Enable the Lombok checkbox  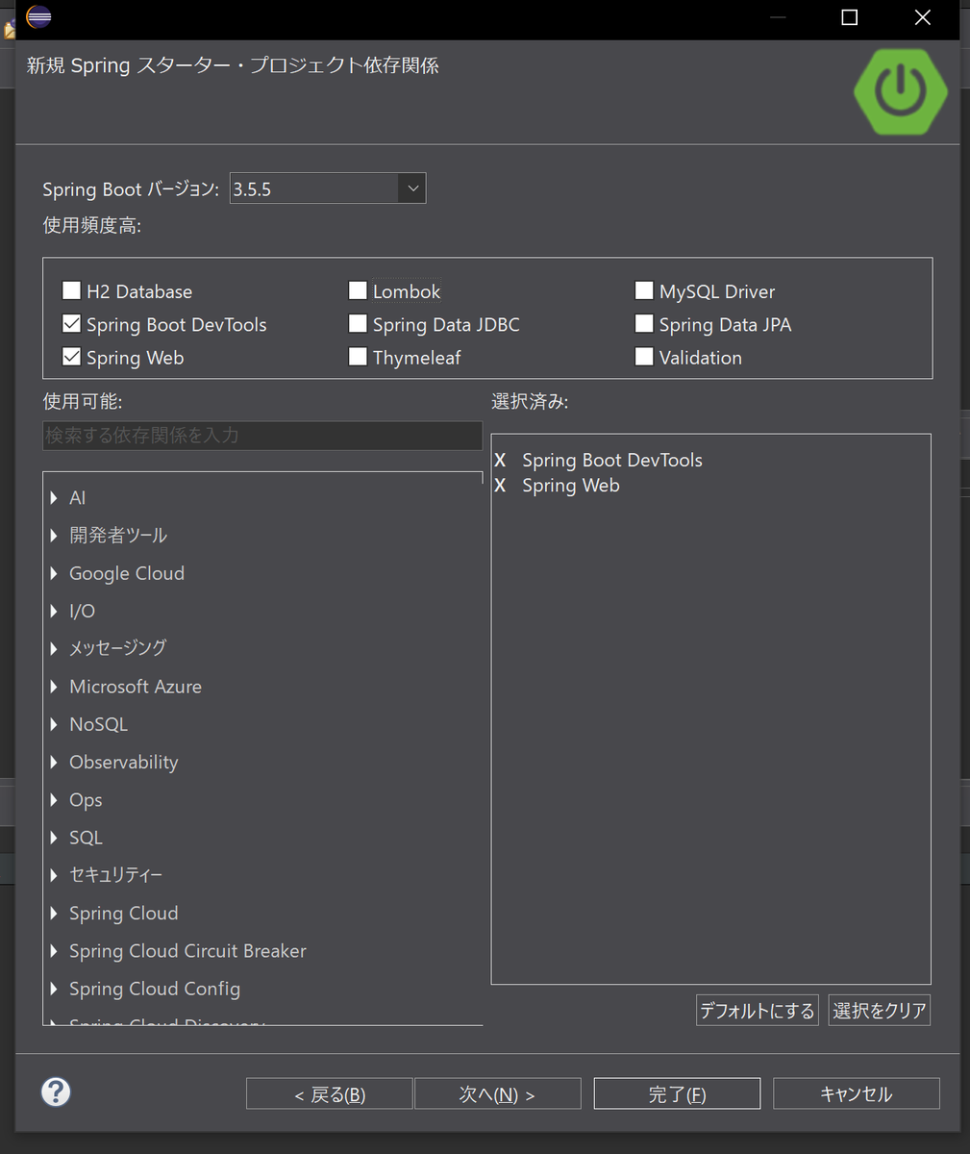(358, 290)
